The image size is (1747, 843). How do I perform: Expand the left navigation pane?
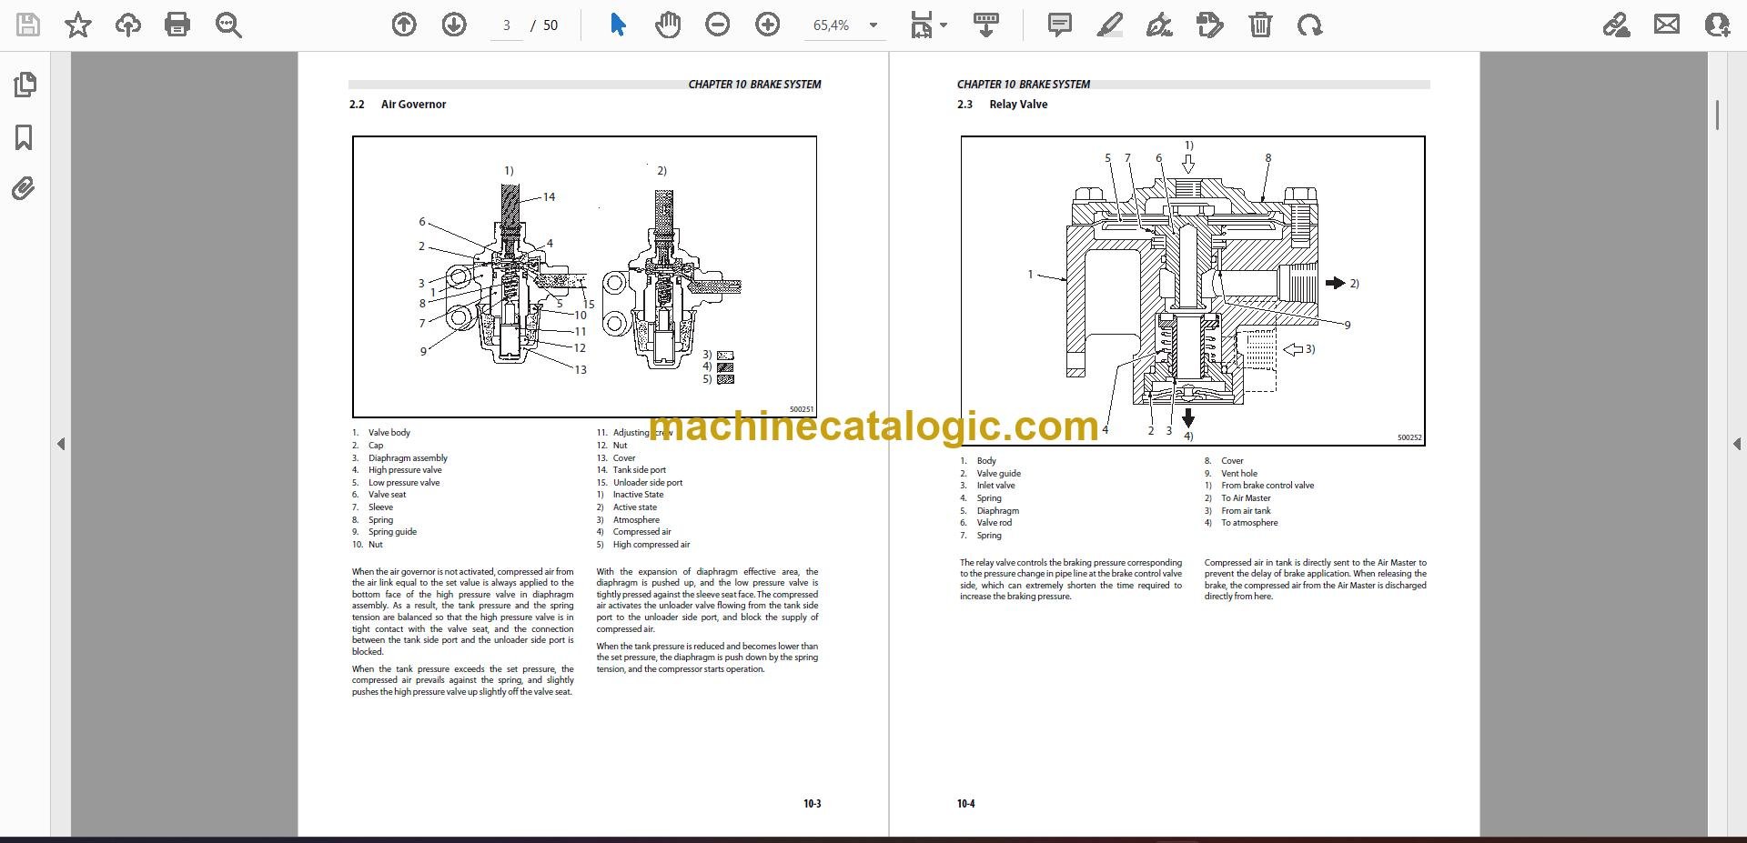(61, 445)
